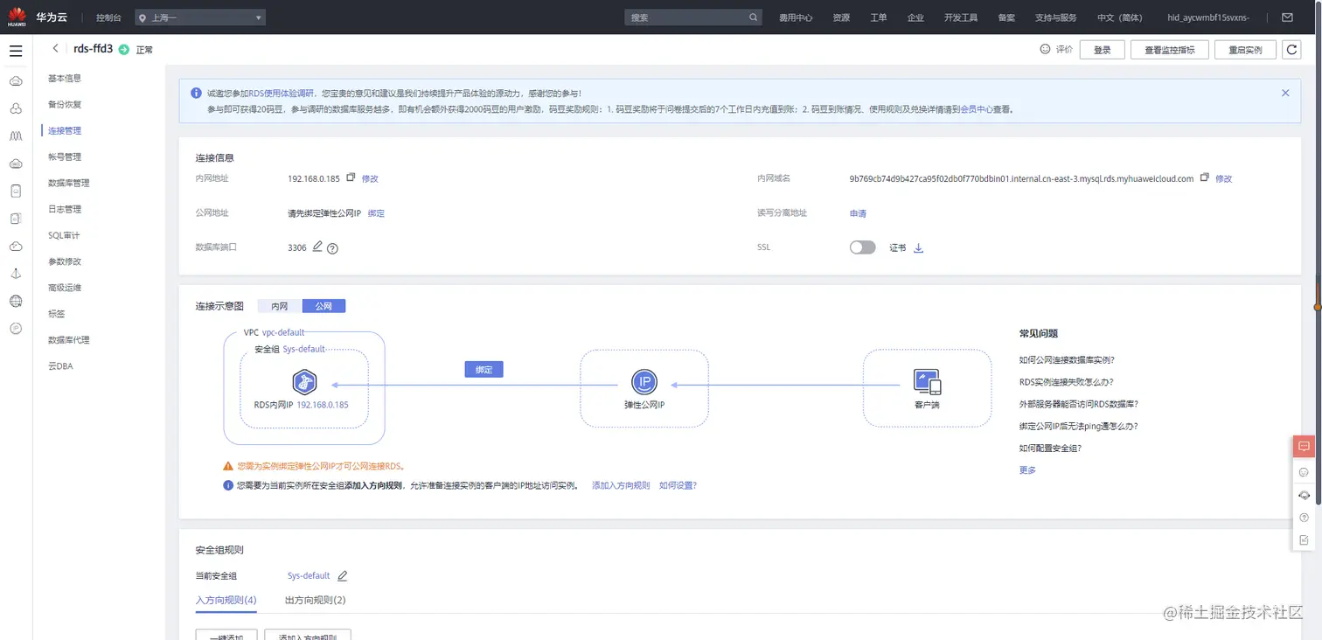Open FAQ RDS实例连接失败怎么办?
This screenshot has width=1322, height=640.
[x=1066, y=382]
